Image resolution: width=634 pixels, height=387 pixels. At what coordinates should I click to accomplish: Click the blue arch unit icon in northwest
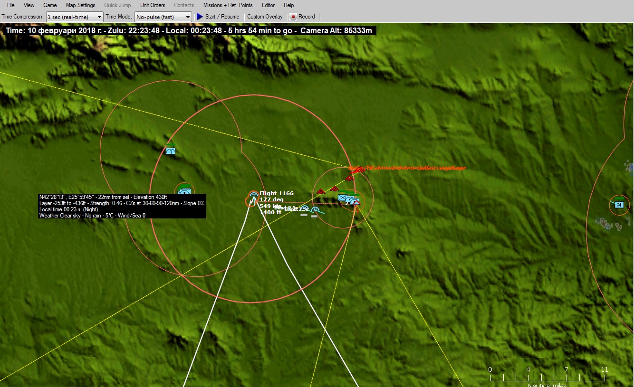click(171, 150)
